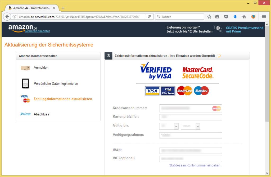Click the page vertical scrollbar thumb

point(267,74)
